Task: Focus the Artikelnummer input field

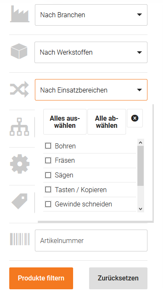Action: coord(91,240)
